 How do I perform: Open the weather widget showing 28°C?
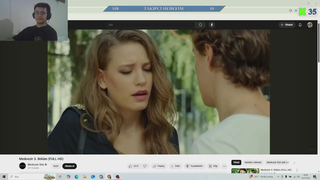coord(261,177)
